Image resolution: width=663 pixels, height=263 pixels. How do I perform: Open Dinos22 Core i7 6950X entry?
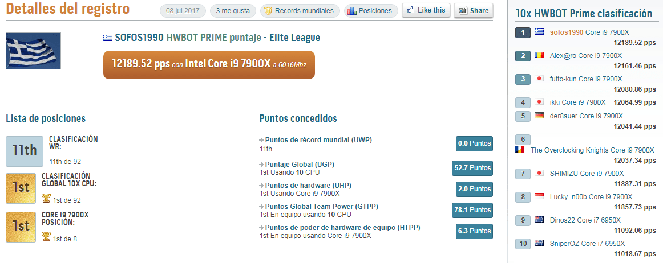[x=585, y=220]
